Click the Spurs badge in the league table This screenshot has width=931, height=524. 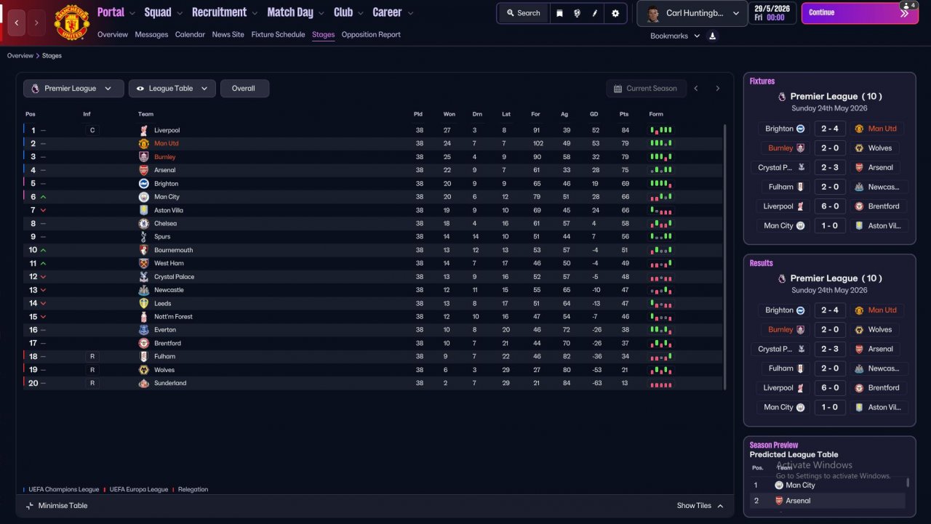click(144, 237)
